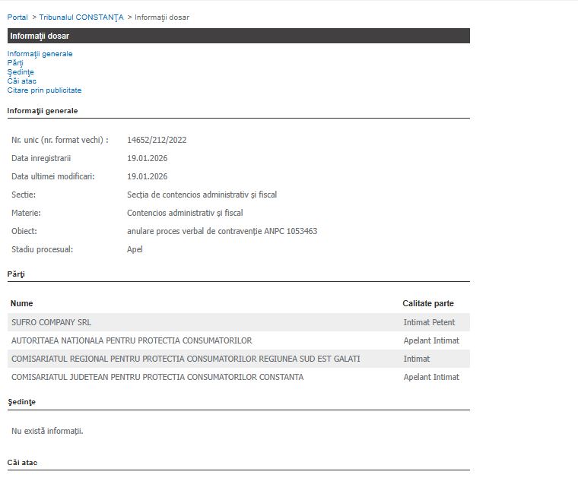Viewport: 578px width, 478px height.
Task: Open the Citare prin publicitate link
Action: [44, 90]
